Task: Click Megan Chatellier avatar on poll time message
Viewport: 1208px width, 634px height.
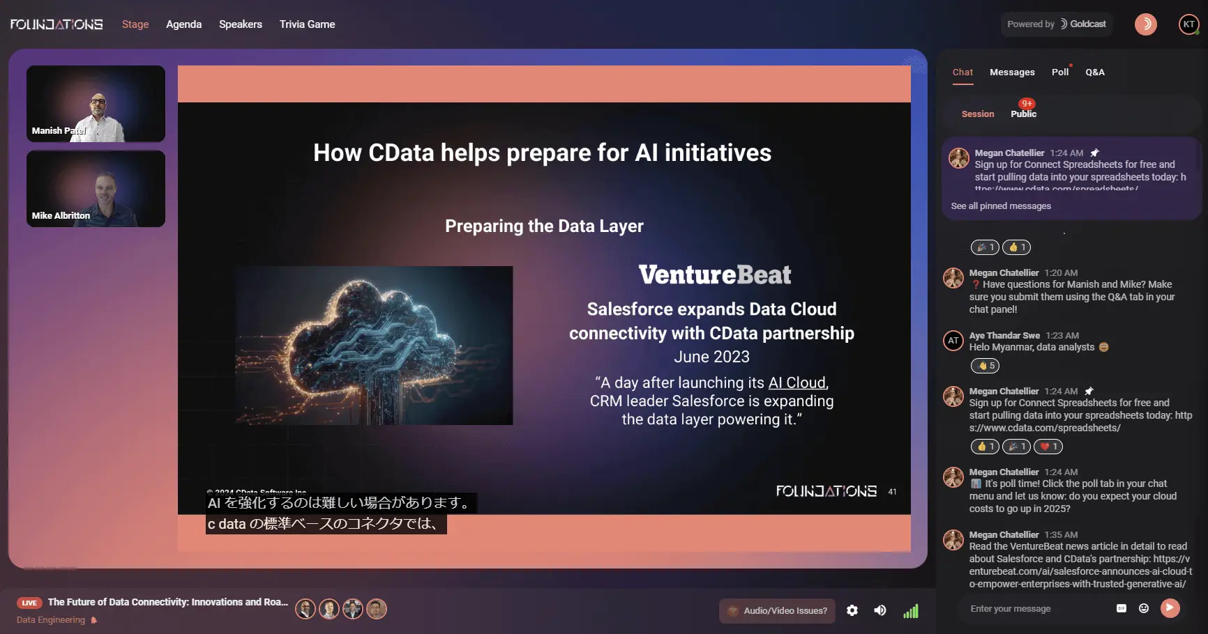Action: pos(953,477)
